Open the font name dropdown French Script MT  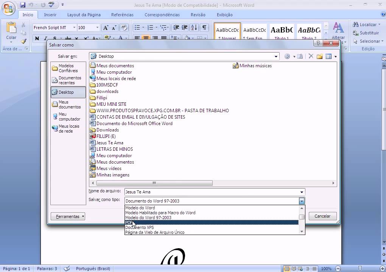[x=74, y=28]
